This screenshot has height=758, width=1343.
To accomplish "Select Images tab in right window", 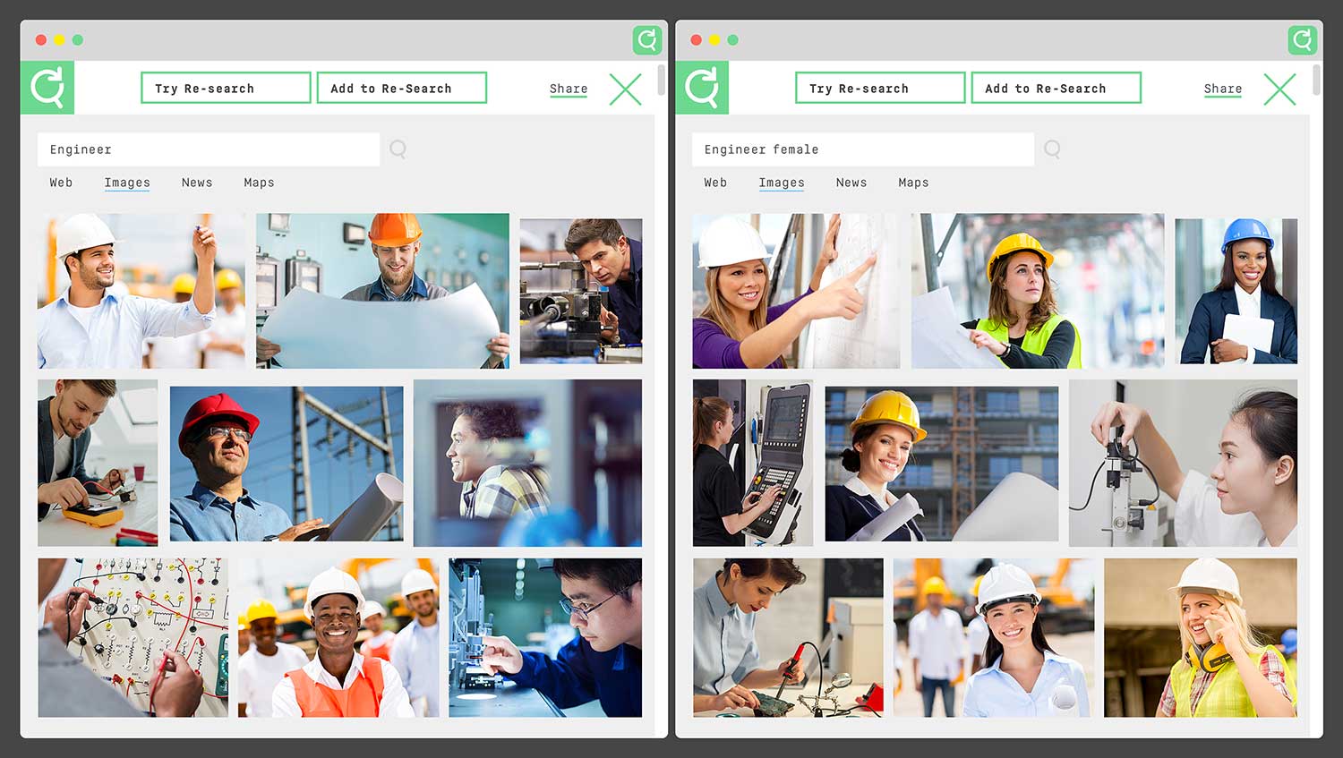I will [x=782, y=183].
